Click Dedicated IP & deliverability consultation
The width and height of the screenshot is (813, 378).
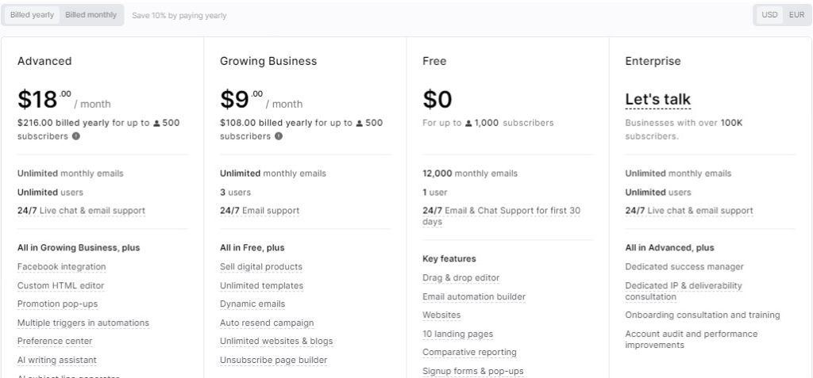[684, 291]
